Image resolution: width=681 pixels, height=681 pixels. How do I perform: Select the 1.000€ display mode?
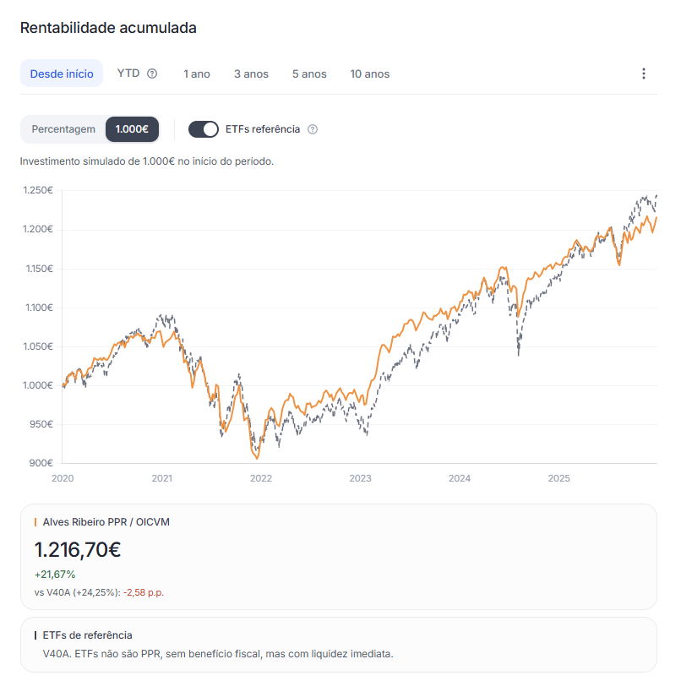[132, 129]
